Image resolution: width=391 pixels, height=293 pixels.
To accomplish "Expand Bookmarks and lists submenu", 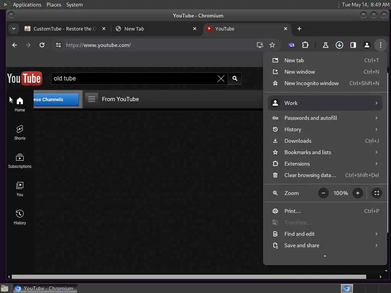I will (325, 152).
